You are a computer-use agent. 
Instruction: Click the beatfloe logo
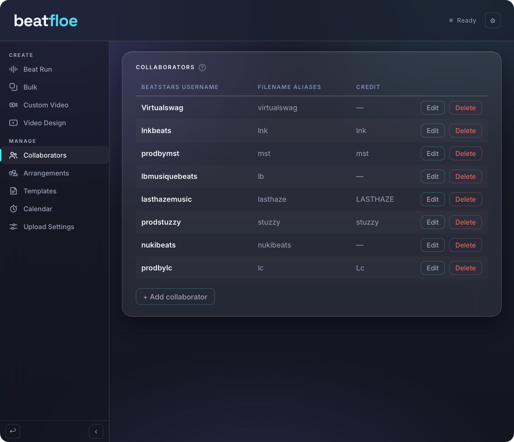pyautogui.click(x=46, y=21)
